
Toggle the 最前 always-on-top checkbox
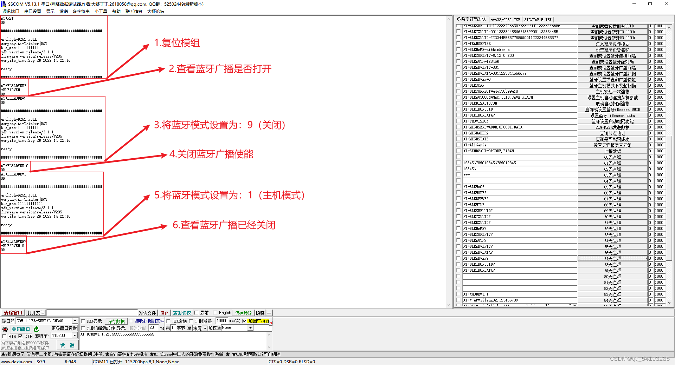tap(197, 313)
